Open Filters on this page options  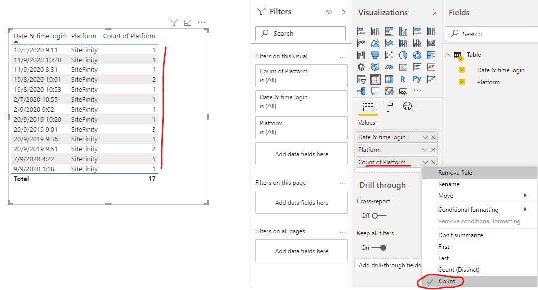(x=343, y=184)
